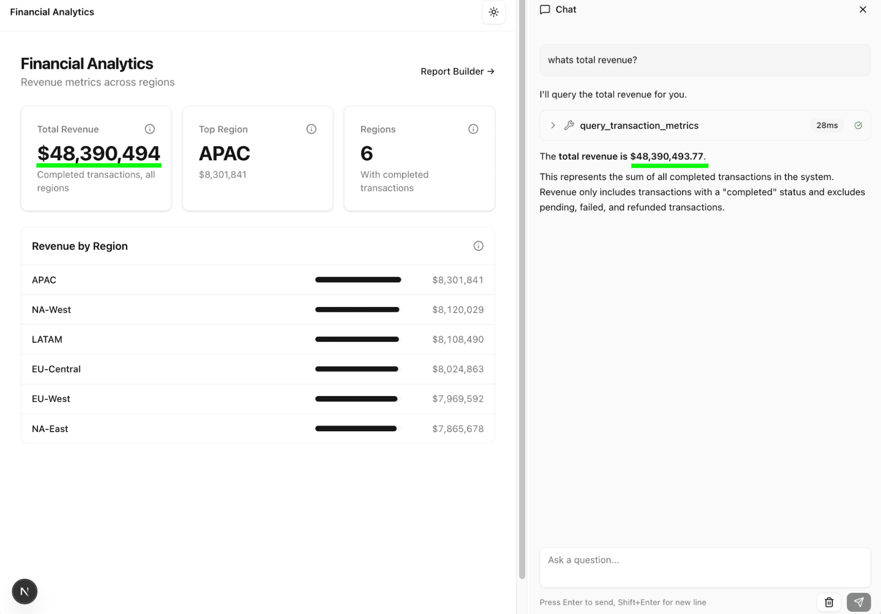Viewport: 881px width, 614px height.
Task: Click the send message paper plane icon
Action: [858, 602]
